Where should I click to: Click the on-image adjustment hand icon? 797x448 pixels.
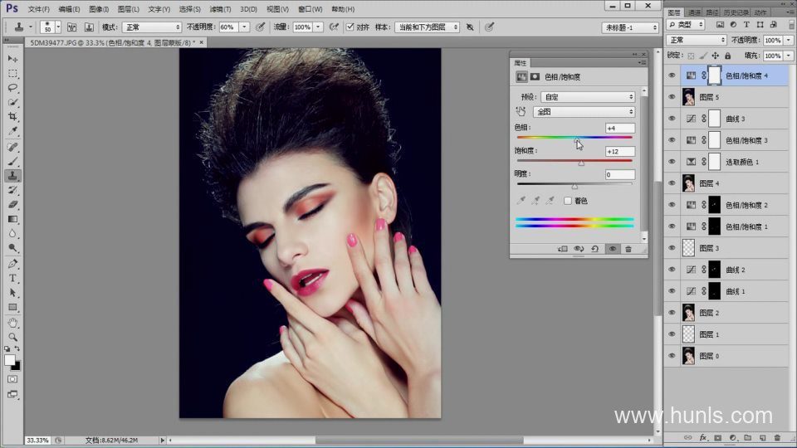coord(521,111)
